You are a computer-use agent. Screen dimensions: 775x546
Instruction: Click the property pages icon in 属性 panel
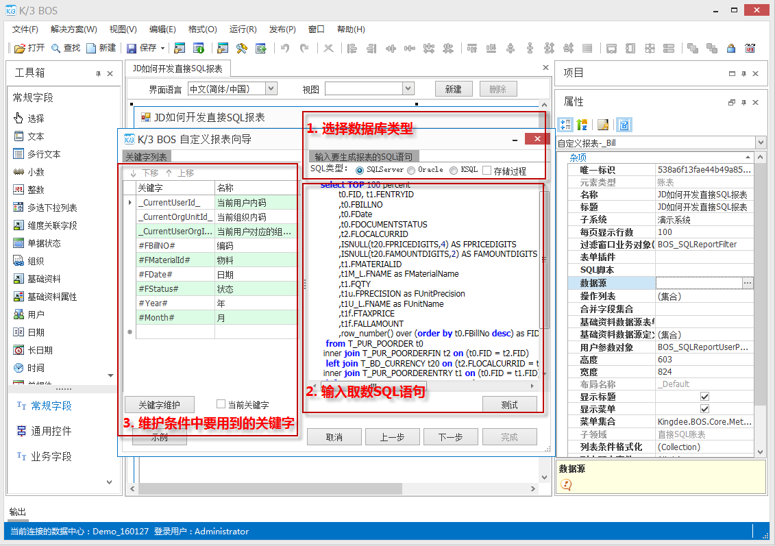603,125
